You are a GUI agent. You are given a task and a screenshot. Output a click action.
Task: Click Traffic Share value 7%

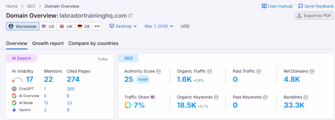coord(139,105)
